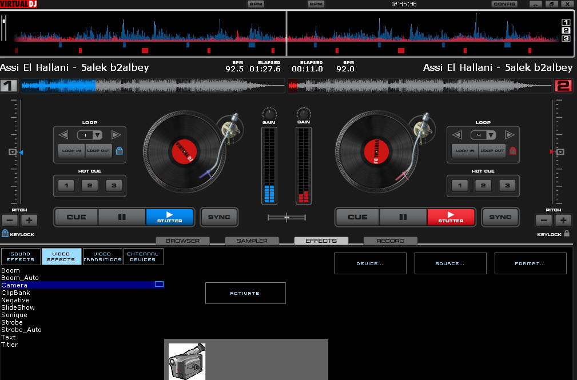
Task: Open right deck loop length dropdown
Action: click(x=491, y=135)
